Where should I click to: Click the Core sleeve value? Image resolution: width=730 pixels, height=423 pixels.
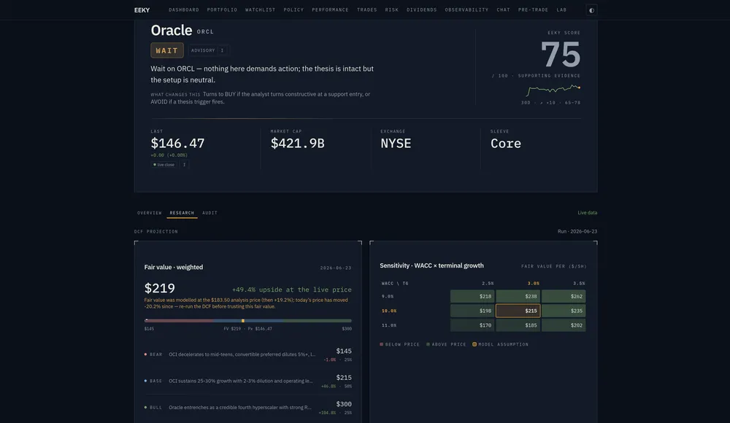(x=506, y=144)
